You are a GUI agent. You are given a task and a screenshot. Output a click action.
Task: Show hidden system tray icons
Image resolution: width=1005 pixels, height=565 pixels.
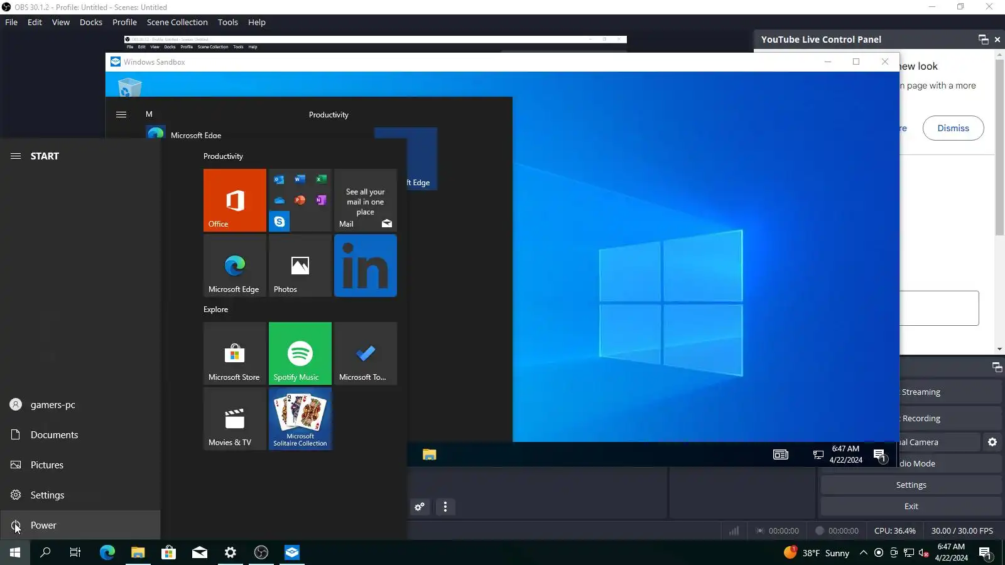864,552
